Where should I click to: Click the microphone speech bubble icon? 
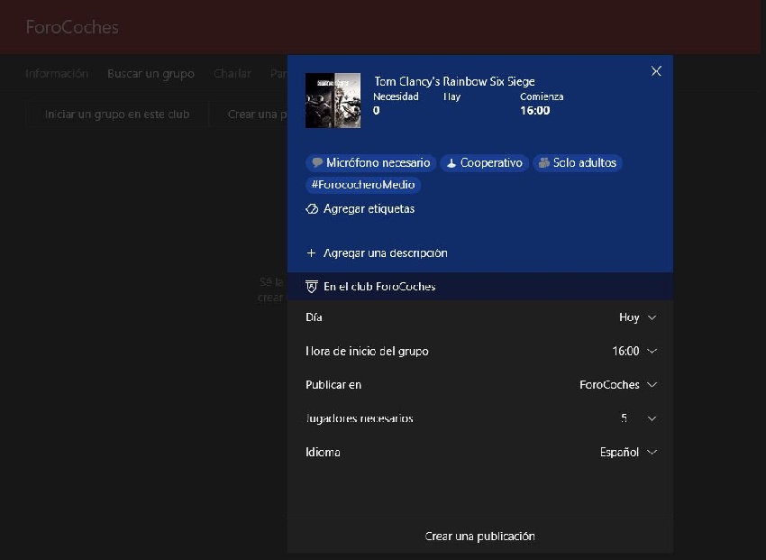(317, 162)
